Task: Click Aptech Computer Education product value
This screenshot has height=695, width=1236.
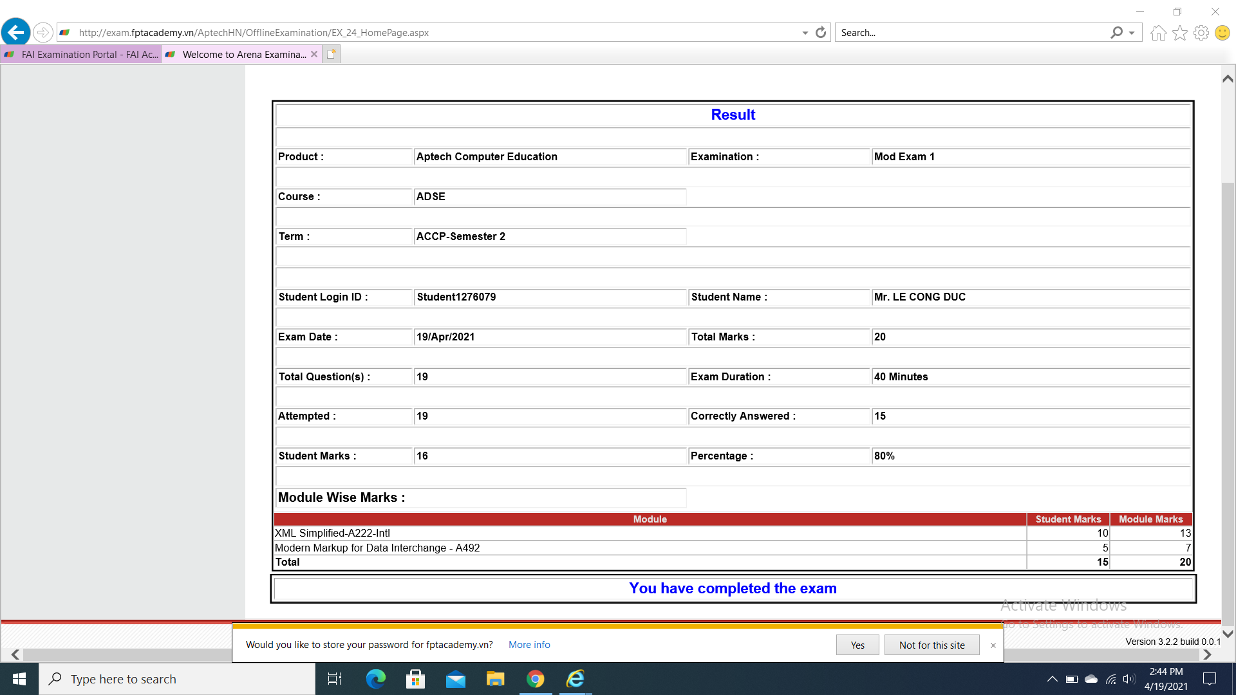Action: 487,157
